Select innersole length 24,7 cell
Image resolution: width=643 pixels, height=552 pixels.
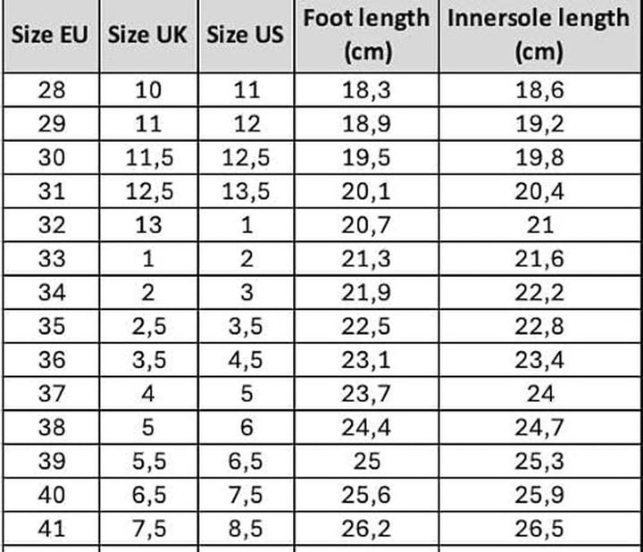pos(538,427)
